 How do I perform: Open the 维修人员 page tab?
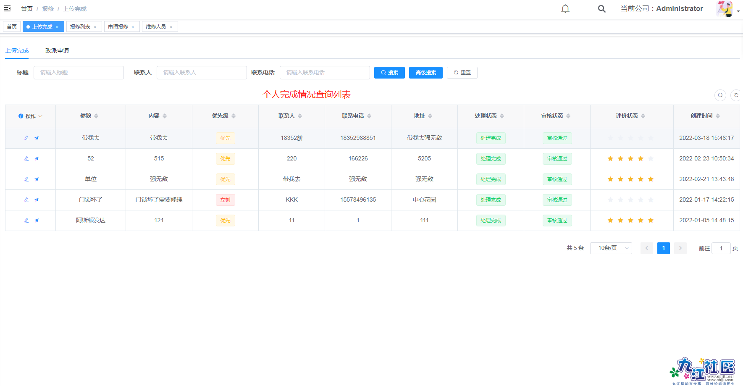(156, 27)
